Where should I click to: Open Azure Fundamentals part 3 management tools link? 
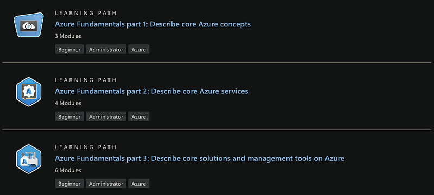tap(200, 158)
